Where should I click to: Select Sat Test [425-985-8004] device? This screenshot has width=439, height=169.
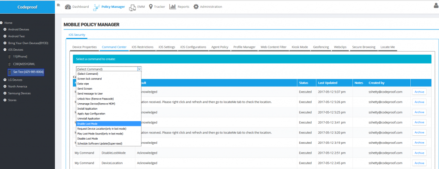tap(28, 72)
